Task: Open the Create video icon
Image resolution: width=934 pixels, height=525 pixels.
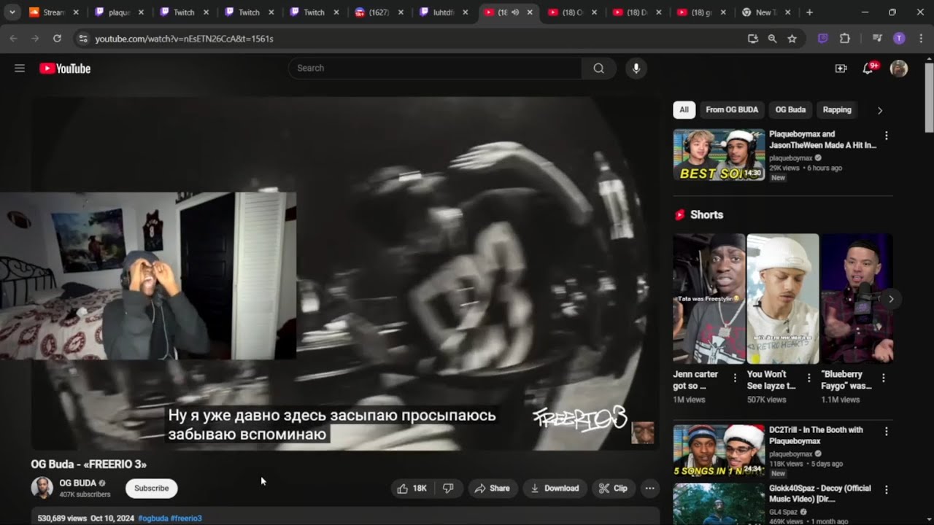Action: [841, 69]
